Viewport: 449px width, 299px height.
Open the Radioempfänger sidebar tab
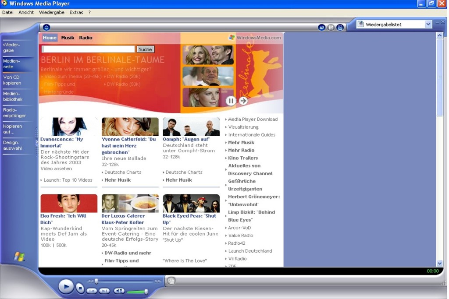tap(18, 113)
